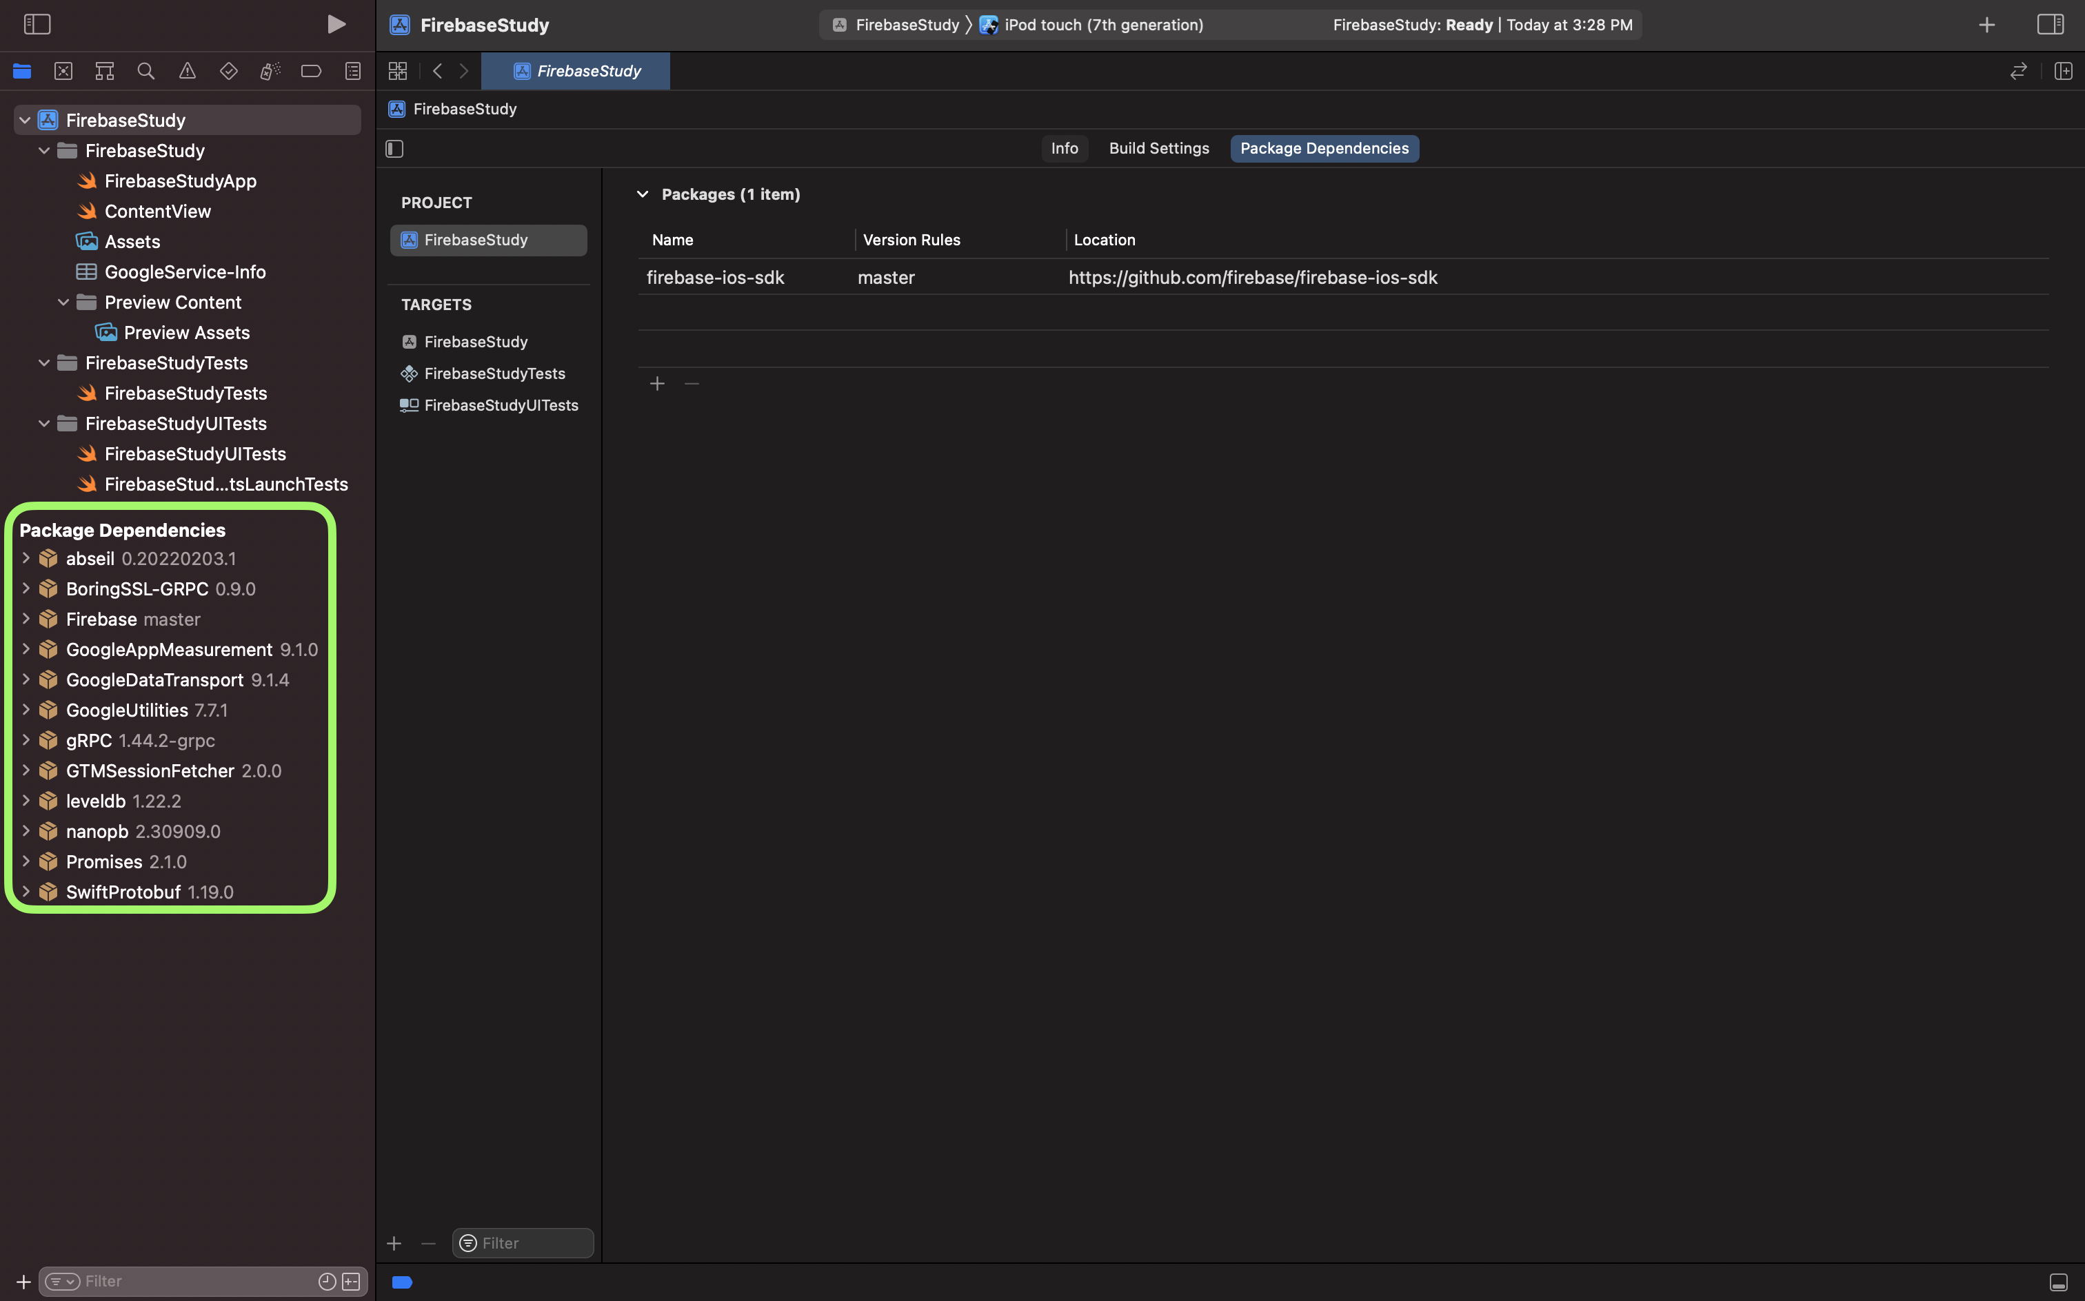The height and width of the screenshot is (1301, 2085).
Task: Collapse the FirebaseStudyUITests folder
Action: click(x=44, y=423)
